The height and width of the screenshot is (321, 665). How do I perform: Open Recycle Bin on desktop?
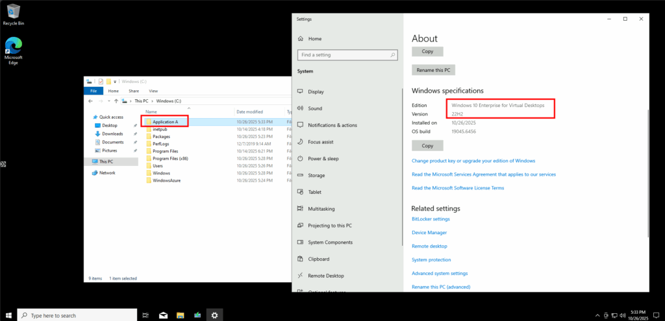click(13, 14)
